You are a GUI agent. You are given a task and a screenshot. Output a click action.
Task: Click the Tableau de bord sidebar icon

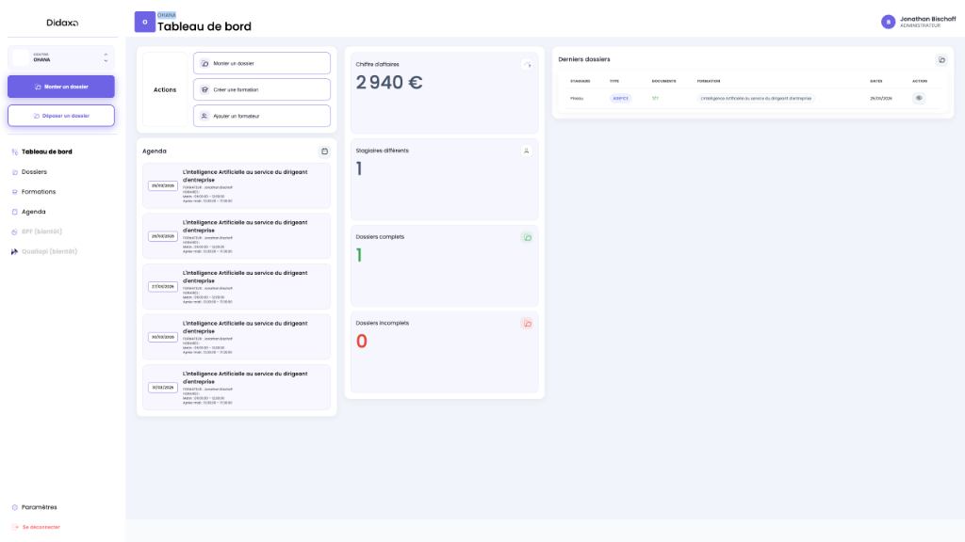(15, 151)
